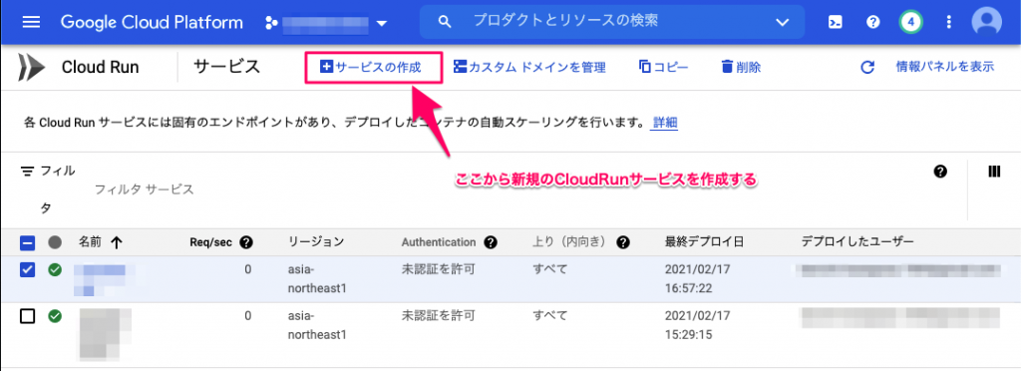
Task: Click the Cloud Run product logo icon
Action: click(31, 67)
